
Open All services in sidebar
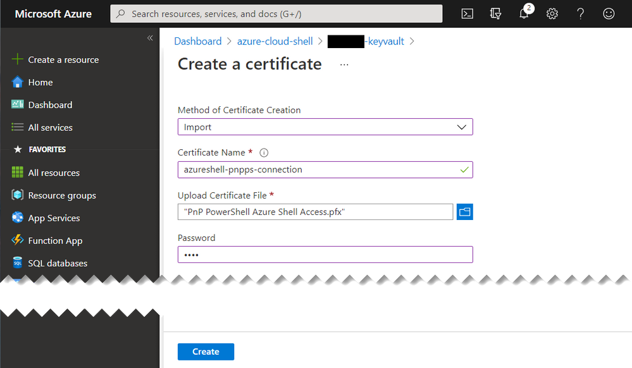[x=51, y=127]
